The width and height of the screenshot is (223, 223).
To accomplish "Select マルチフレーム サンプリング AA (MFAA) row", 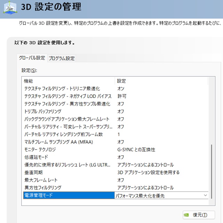I will (x=115, y=142).
